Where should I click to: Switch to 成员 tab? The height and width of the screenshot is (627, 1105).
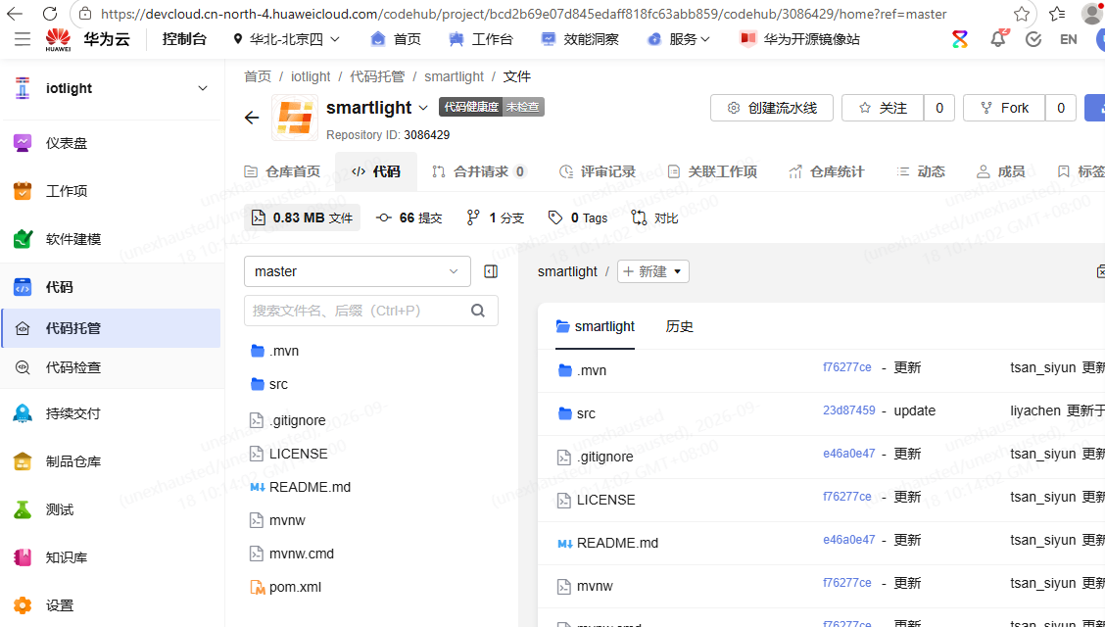[1001, 171]
